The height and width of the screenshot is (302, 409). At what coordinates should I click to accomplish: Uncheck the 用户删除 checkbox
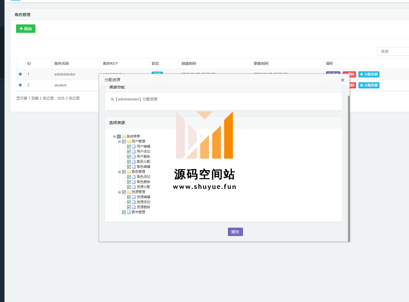pos(129,157)
